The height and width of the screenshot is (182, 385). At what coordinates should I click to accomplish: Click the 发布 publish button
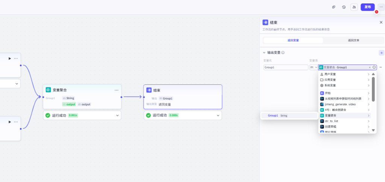[367, 7]
